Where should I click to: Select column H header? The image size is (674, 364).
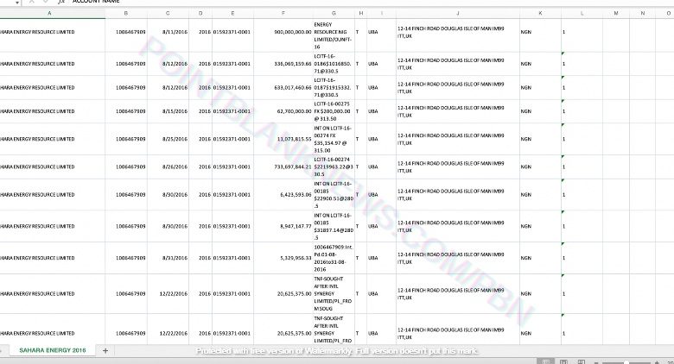pyautogui.click(x=360, y=13)
